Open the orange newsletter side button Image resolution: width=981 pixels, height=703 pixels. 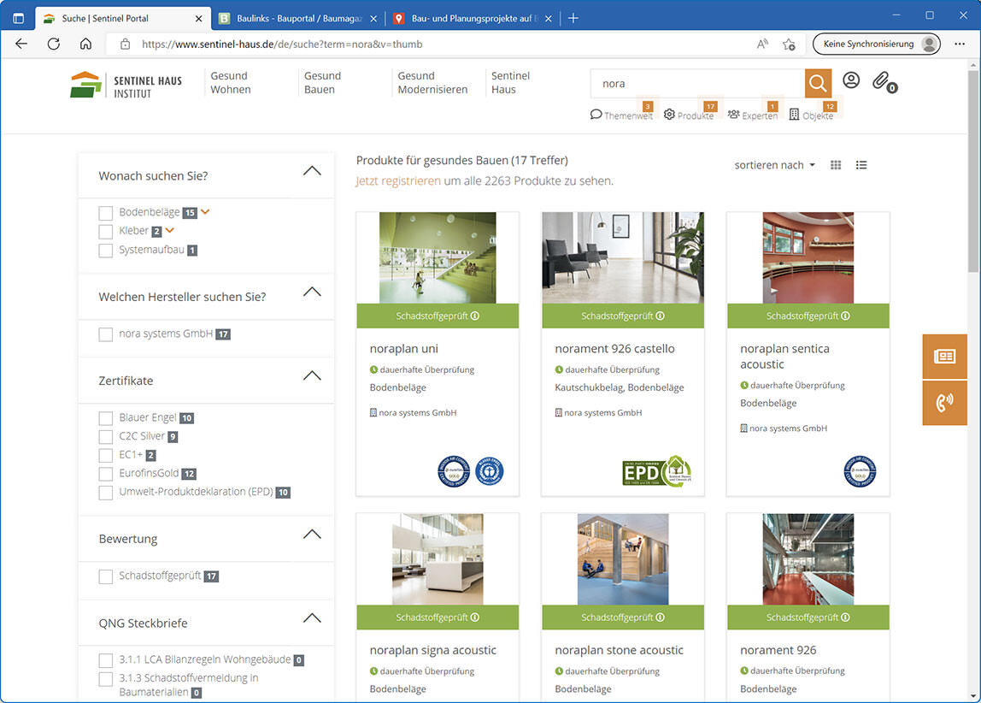tap(945, 356)
